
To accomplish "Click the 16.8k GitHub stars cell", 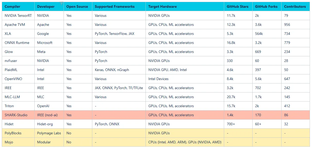I will click(238, 43).
